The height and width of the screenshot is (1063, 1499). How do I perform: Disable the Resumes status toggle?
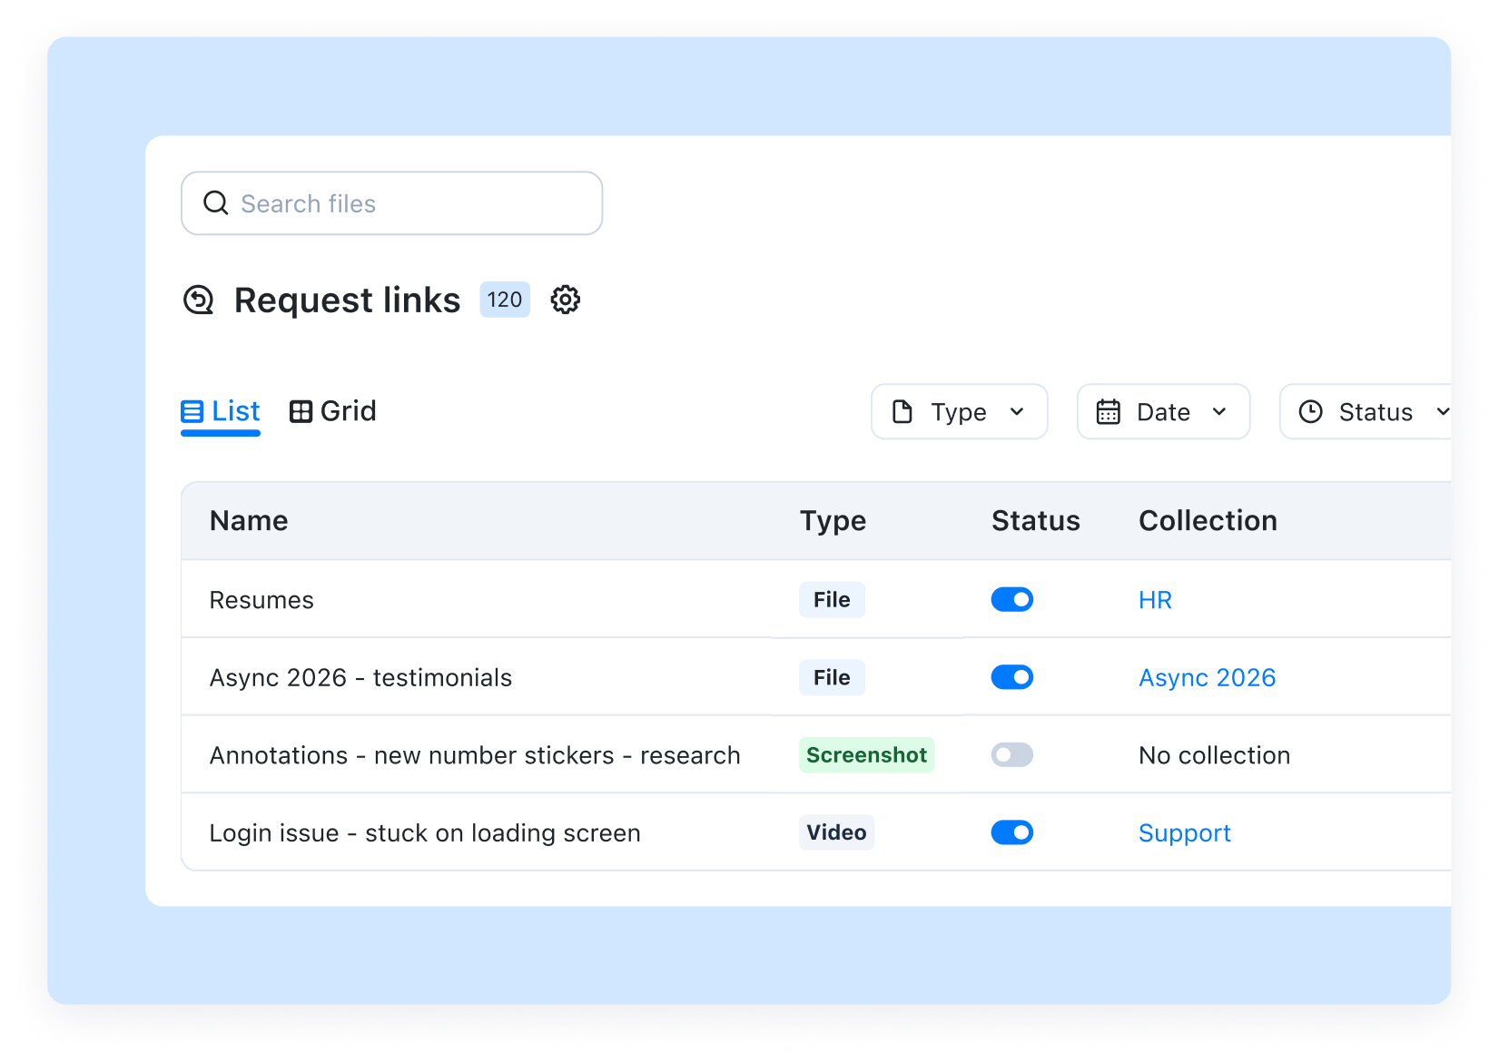point(1011,599)
